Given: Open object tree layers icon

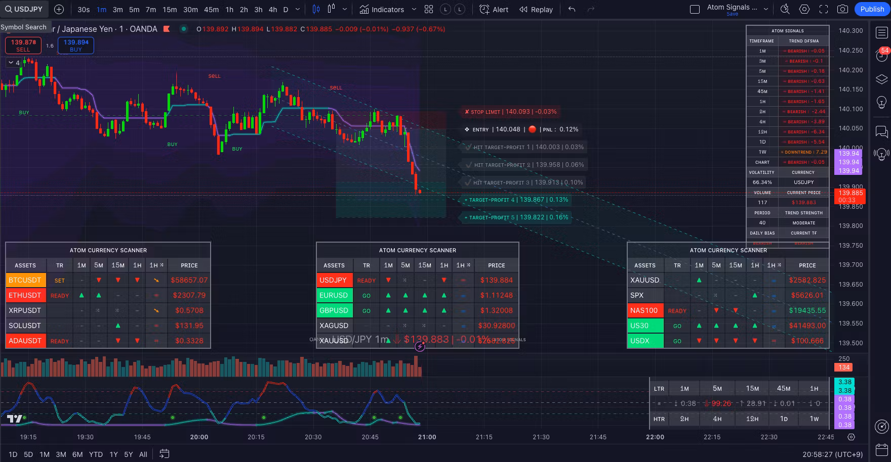Looking at the screenshot, I should [x=881, y=79].
